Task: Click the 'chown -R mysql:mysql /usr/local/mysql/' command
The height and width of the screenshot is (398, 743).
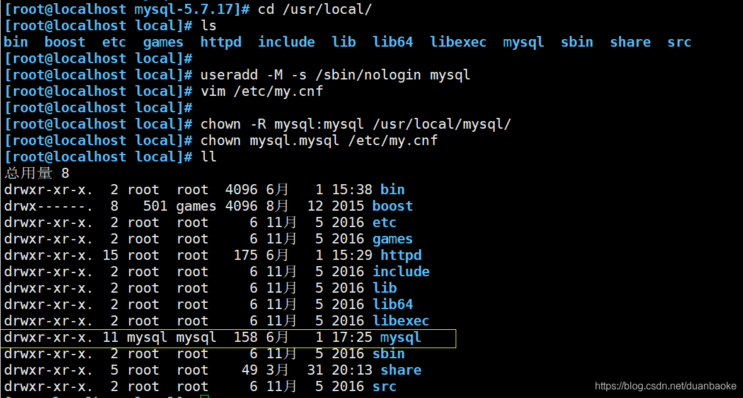Action: [x=356, y=124]
